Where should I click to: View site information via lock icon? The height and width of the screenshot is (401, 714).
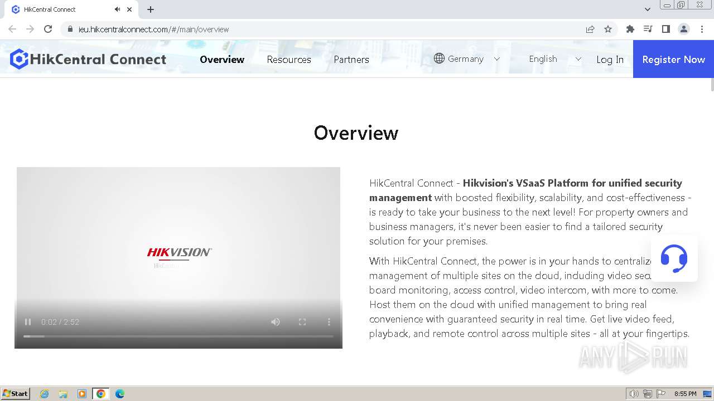(70, 29)
